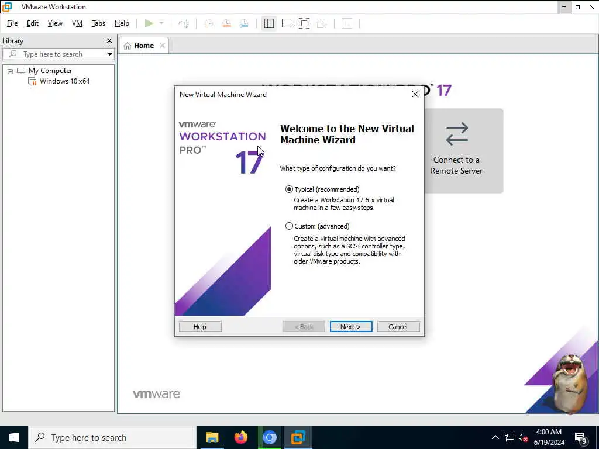
Task: Click the Home tab house icon
Action: (x=128, y=46)
